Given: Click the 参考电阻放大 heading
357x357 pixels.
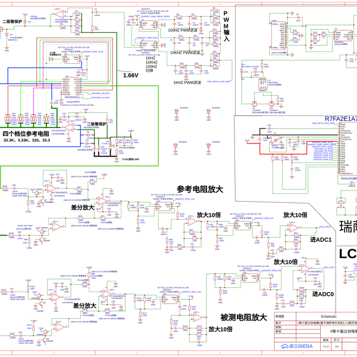Looking at the screenshot, I should [x=200, y=189].
